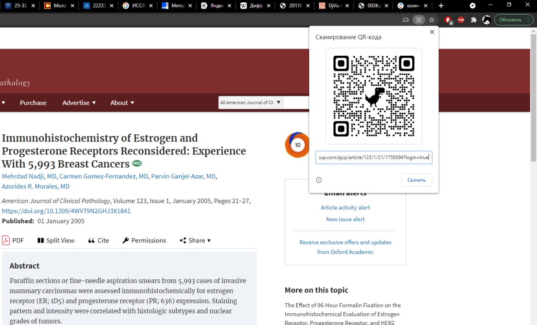Open the DOI link 10.1309/4WV79N2GHJ3X1841
Screen dimensions: 537x325
pos(66,211)
